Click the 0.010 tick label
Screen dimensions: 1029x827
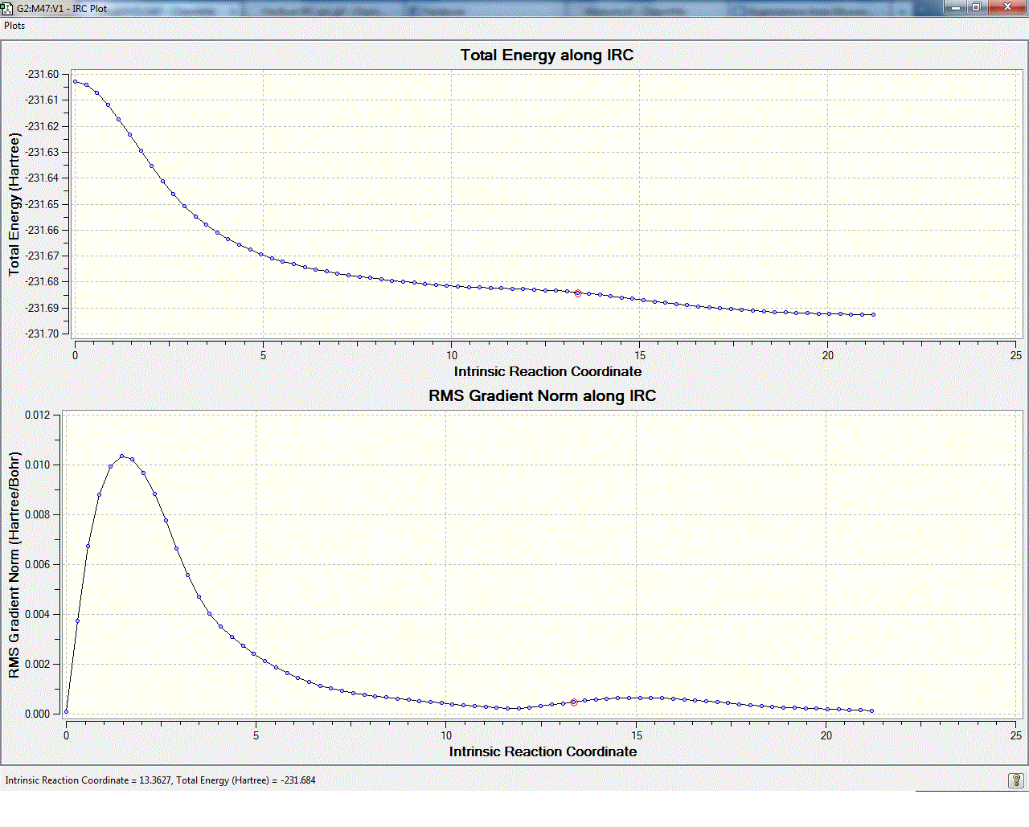(37, 465)
